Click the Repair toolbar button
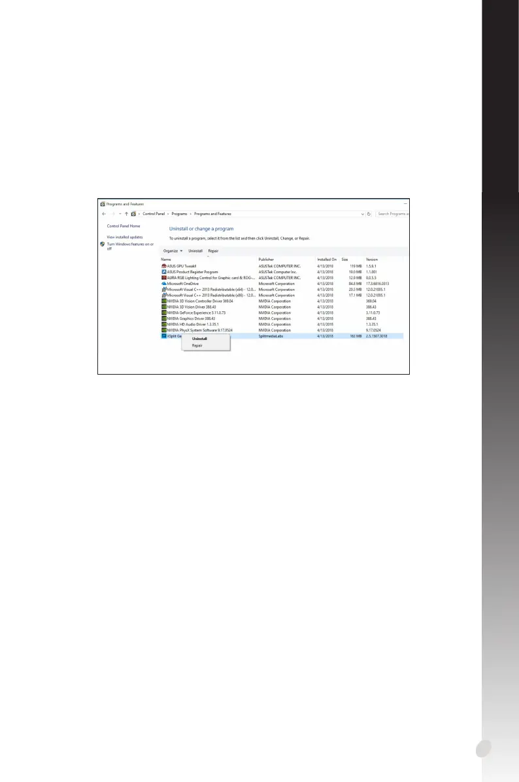The image size is (519, 782). (x=213, y=251)
